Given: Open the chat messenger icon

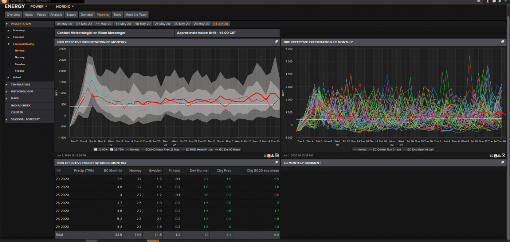Looking at the screenshot, I should coord(494,1).
